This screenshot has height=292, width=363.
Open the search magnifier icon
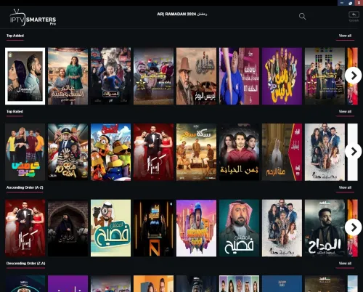302,16
